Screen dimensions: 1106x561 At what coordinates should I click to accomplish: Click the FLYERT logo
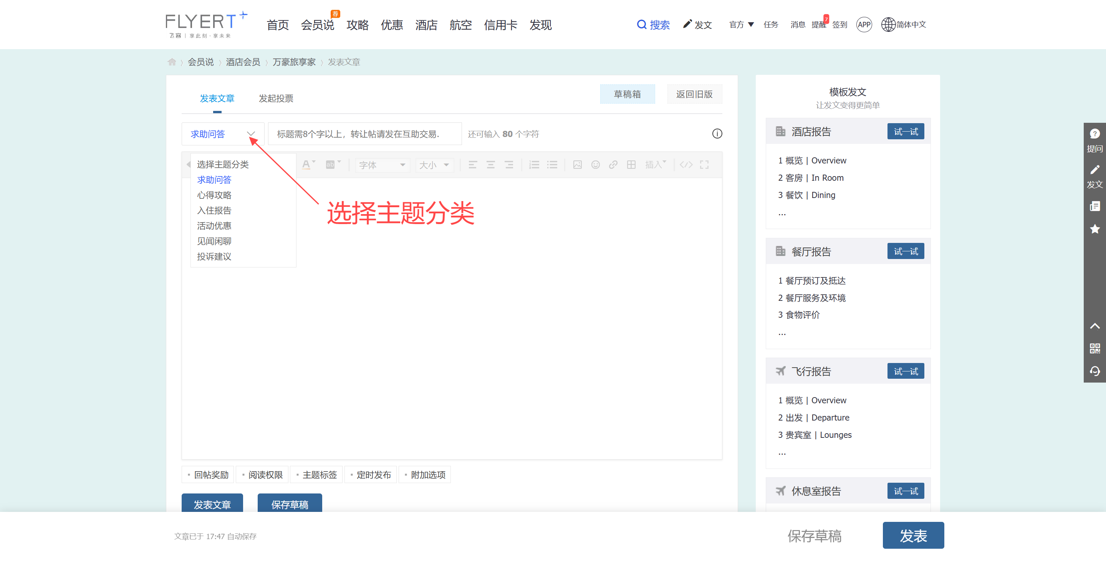206,25
